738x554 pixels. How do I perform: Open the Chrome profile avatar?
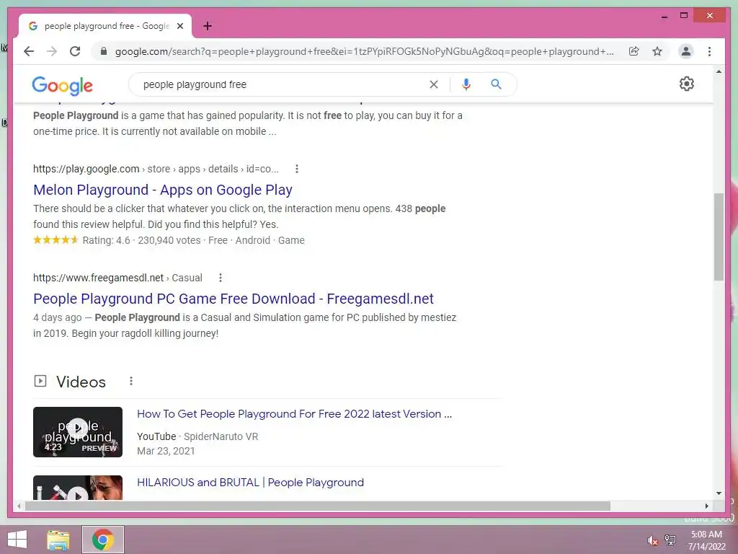686,51
